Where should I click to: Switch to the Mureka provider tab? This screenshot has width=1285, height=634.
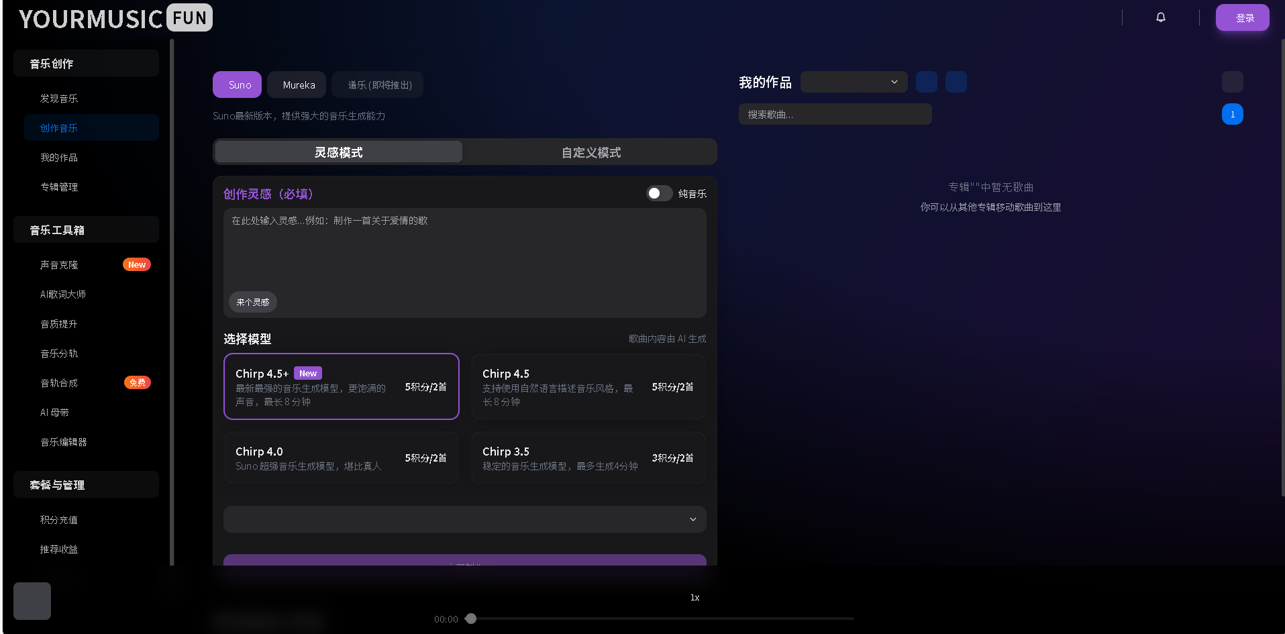coord(296,85)
